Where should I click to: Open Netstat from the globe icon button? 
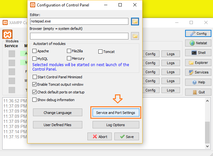[198, 43]
